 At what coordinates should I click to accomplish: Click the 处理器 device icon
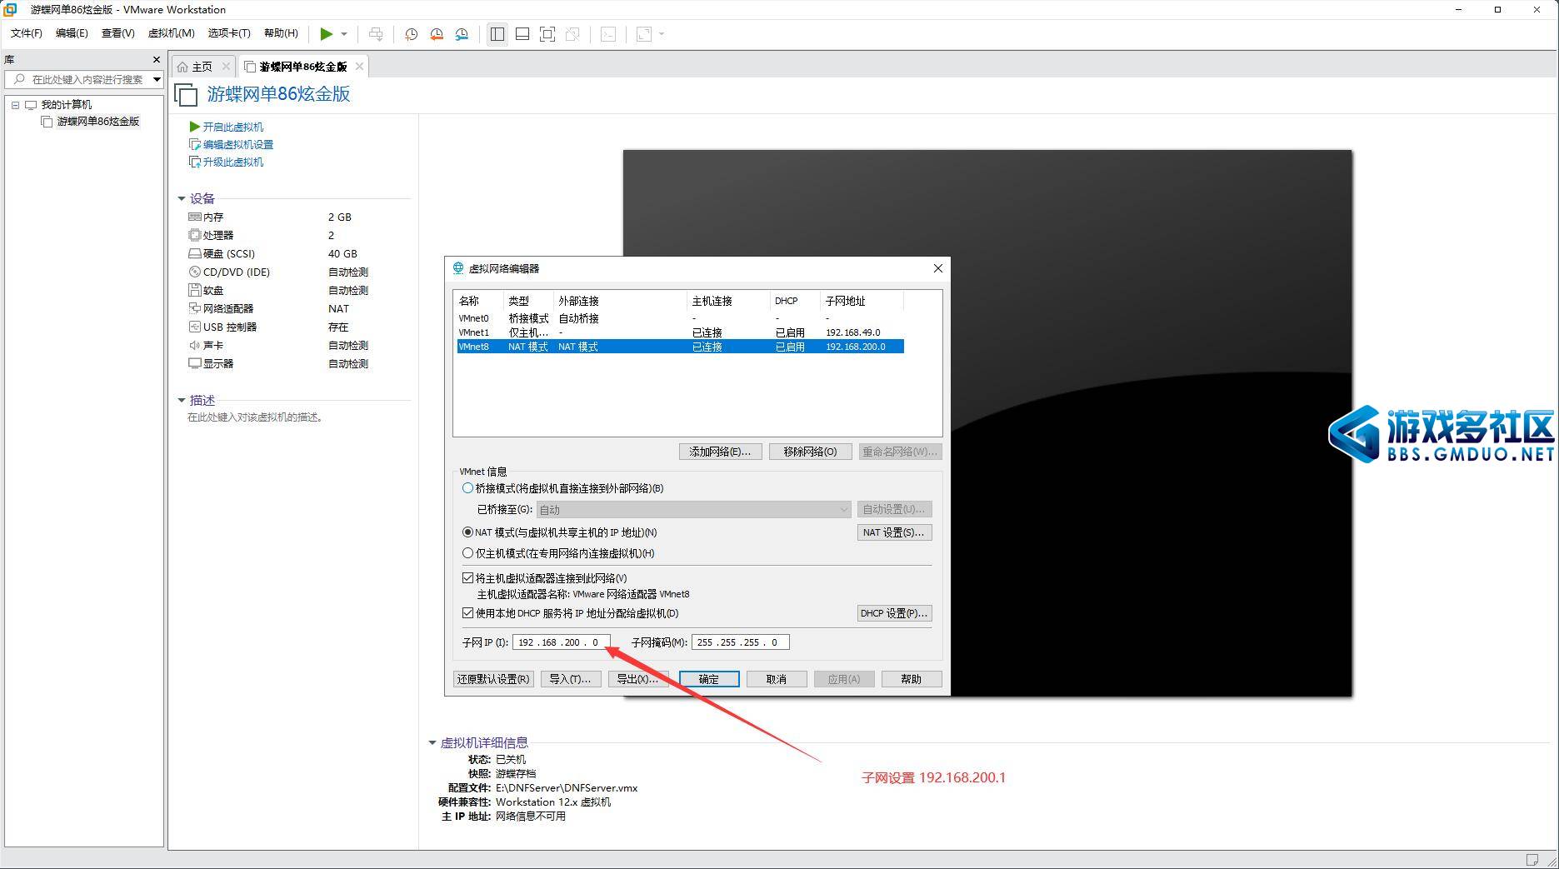coord(194,235)
